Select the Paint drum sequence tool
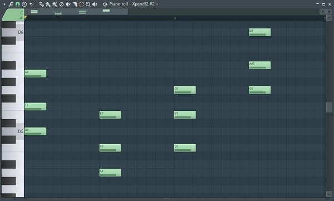 (55, 4)
